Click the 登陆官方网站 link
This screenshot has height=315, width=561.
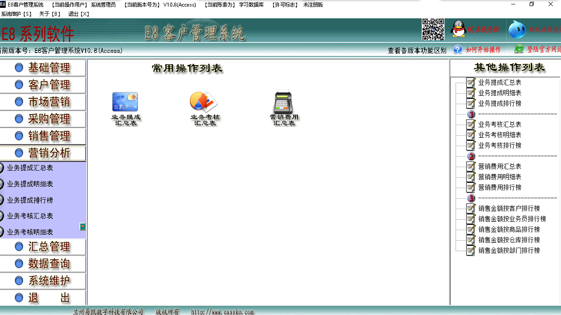click(543, 49)
